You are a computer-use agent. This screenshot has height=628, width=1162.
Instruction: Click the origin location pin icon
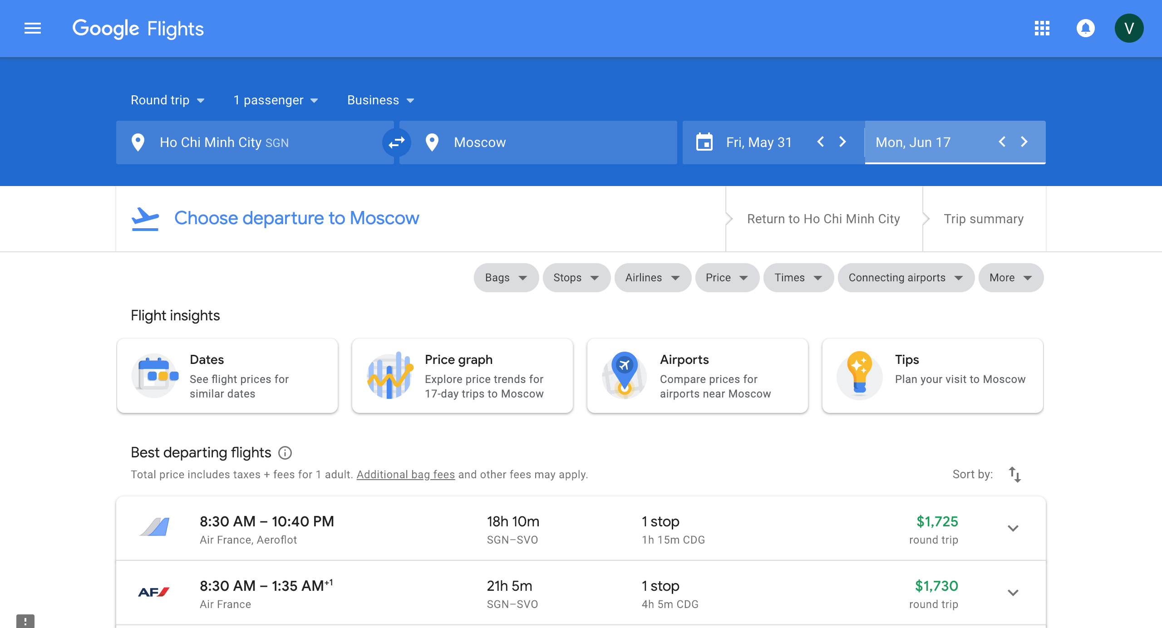pyautogui.click(x=138, y=142)
